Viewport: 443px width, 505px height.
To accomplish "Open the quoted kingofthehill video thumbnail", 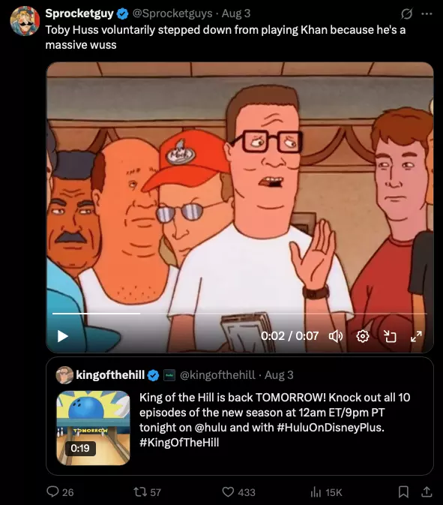I will pyautogui.click(x=93, y=428).
